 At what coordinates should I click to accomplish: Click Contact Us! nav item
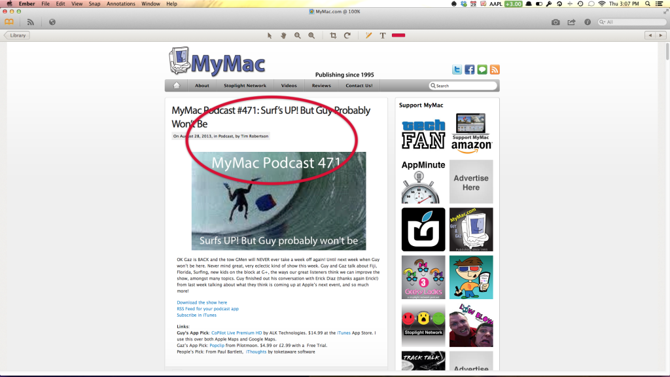(x=359, y=86)
